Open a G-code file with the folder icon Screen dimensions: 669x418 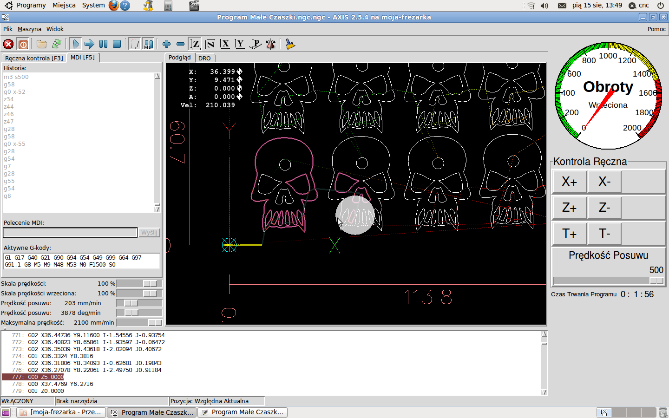pyautogui.click(x=42, y=44)
